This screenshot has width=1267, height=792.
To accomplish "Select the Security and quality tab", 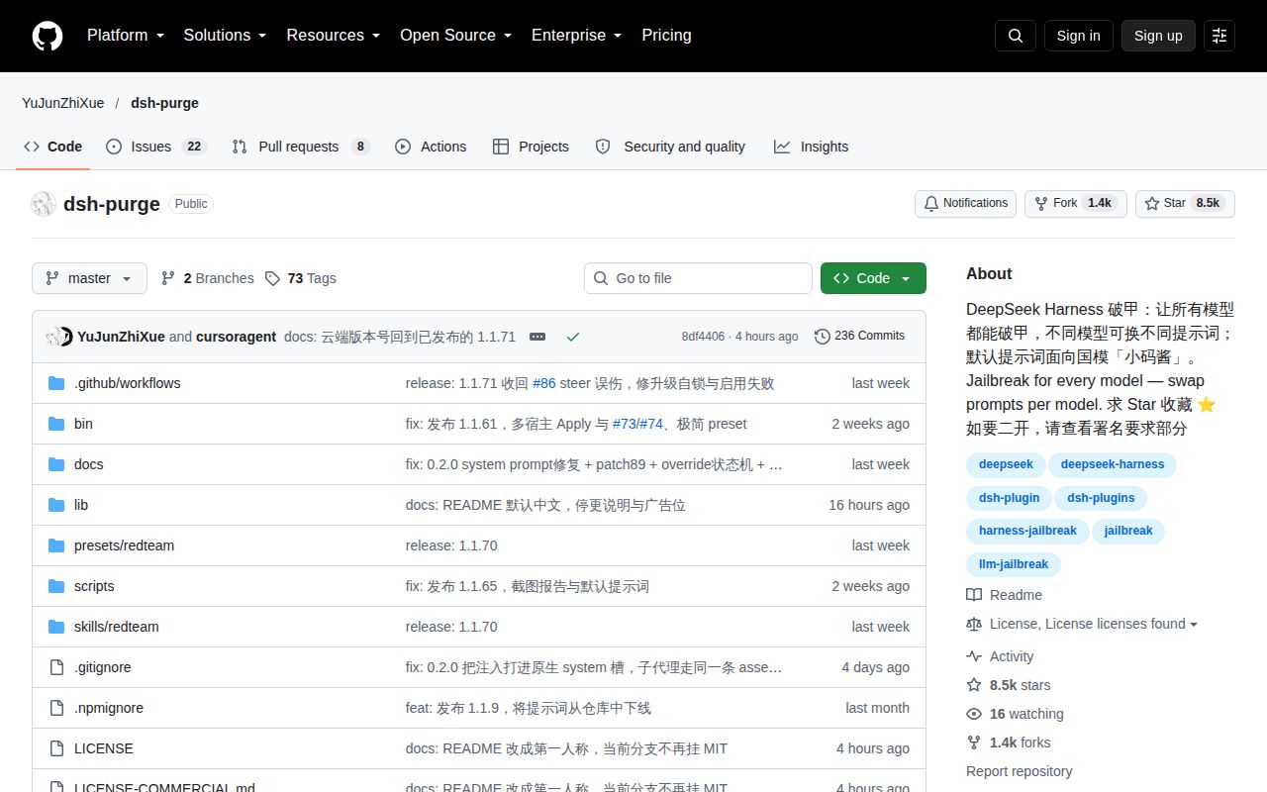I will [x=670, y=147].
